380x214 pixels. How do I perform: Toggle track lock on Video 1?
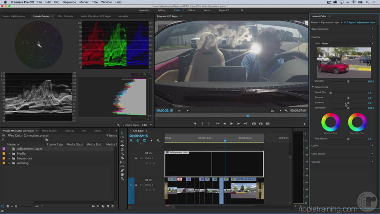136,185
